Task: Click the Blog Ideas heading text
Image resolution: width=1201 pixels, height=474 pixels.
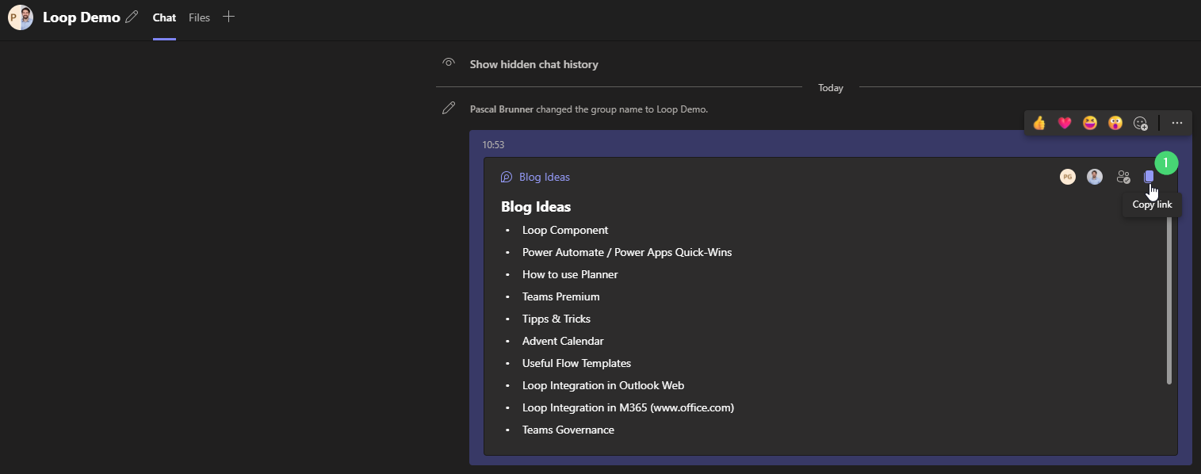Action: 536,207
